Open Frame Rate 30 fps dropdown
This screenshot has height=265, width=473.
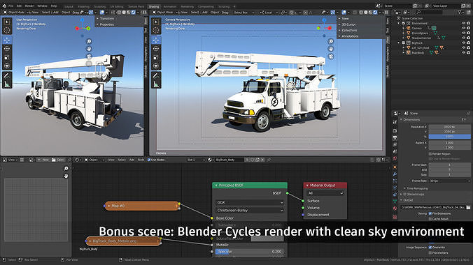coord(449,181)
